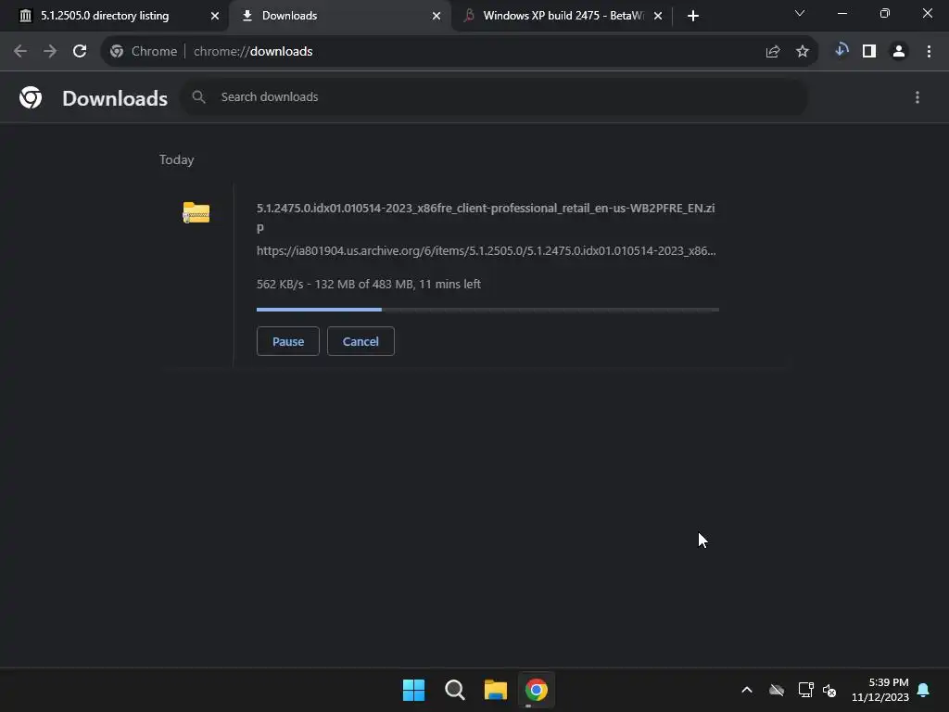Go forward with the browser forward arrow
Viewport: 949px width, 712px height.
point(50,52)
